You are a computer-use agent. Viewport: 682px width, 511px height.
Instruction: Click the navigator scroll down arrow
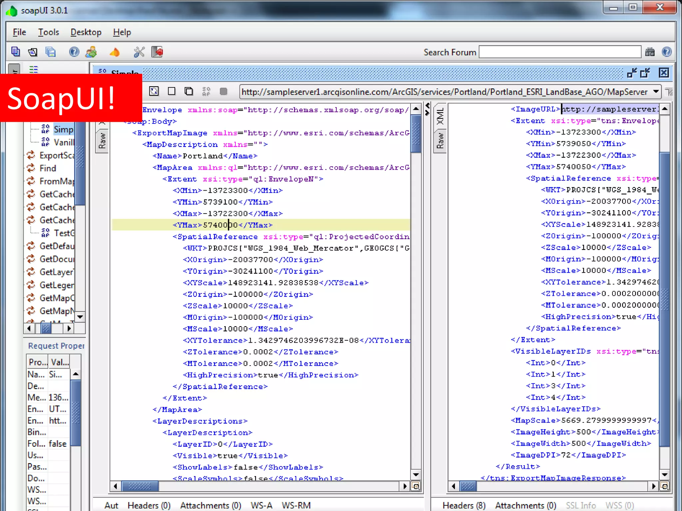pyautogui.click(x=80, y=317)
